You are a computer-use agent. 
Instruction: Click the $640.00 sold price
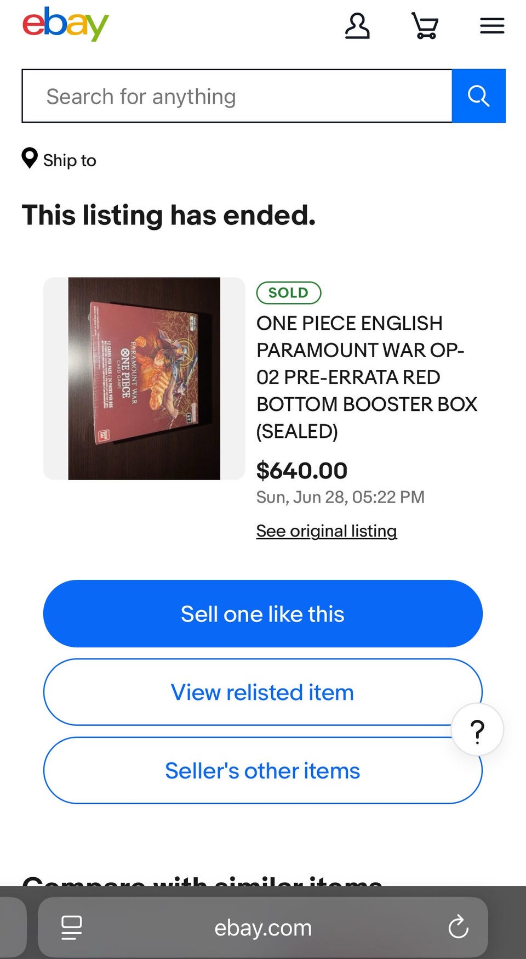pyautogui.click(x=302, y=471)
